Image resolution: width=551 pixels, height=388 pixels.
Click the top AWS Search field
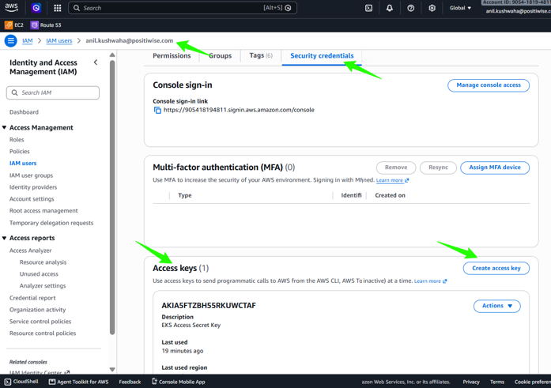tap(183, 8)
